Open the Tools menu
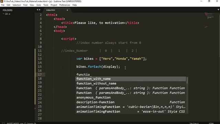 (x=46, y=5)
